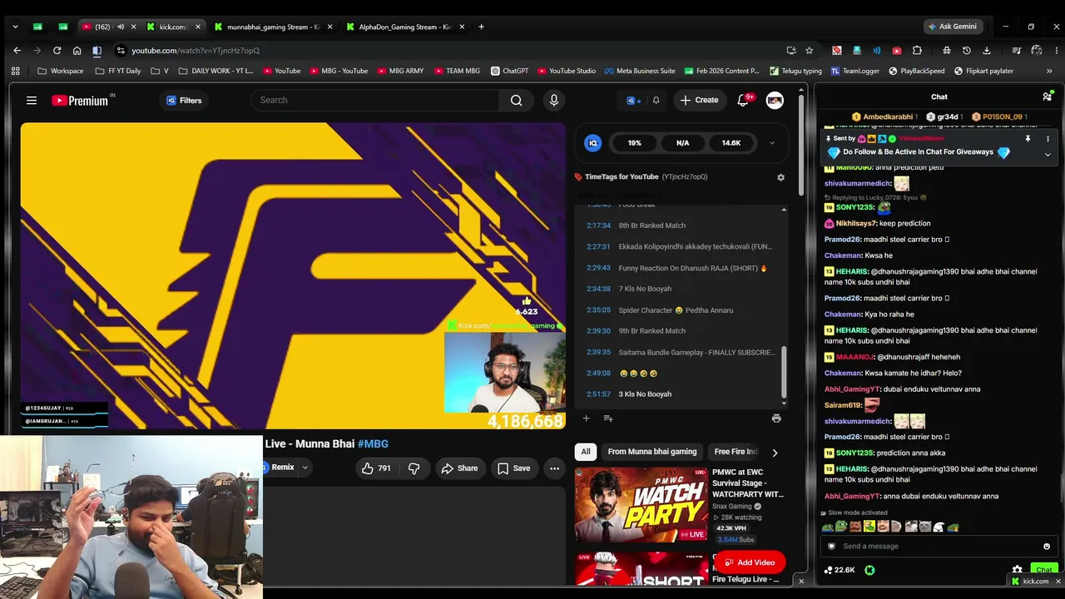Open pinned message three-dot options
The width and height of the screenshot is (1065, 599).
tap(1048, 139)
